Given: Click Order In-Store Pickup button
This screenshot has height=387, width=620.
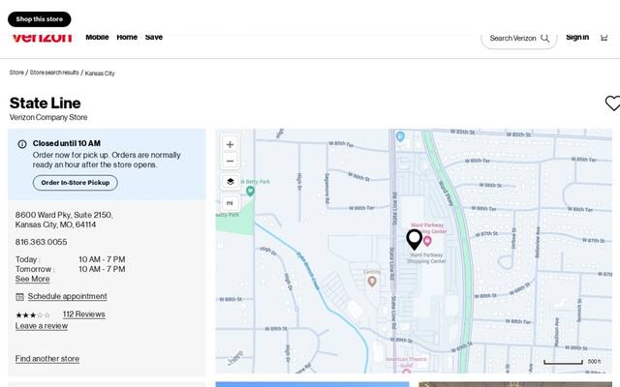Looking at the screenshot, I should (76, 183).
